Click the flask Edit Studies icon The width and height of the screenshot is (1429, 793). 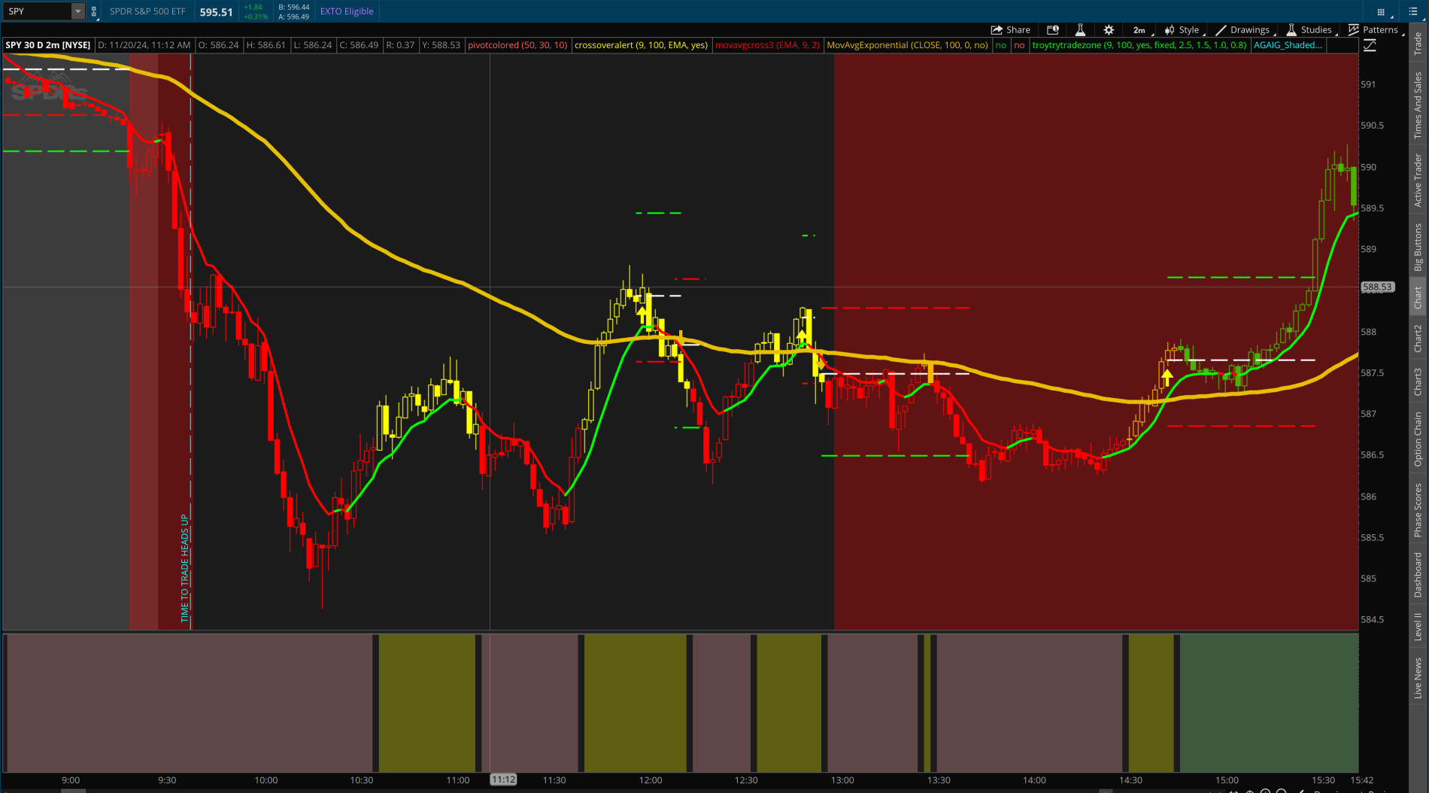1080,30
